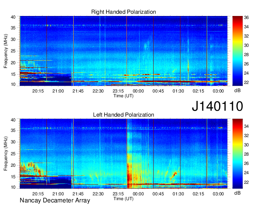
Task: Click 10 MHz tick on Left Handed frequency axis
Action: coord(13,187)
